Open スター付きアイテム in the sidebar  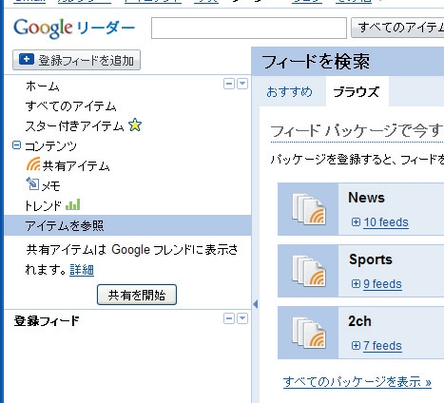click(x=75, y=125)
